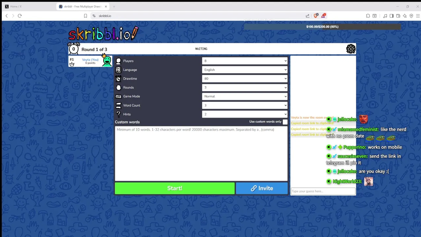421x237 pixels.
Task: Click the Drawtime clock icon
Action: [118, 79]
